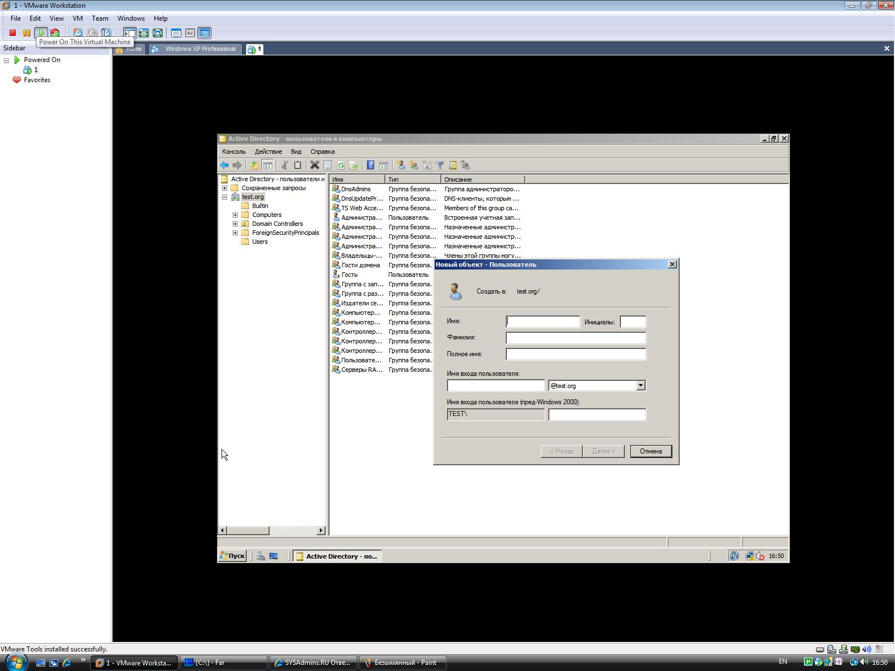
Task: Sort the list by the Тип column header
Action: point(413,179)
